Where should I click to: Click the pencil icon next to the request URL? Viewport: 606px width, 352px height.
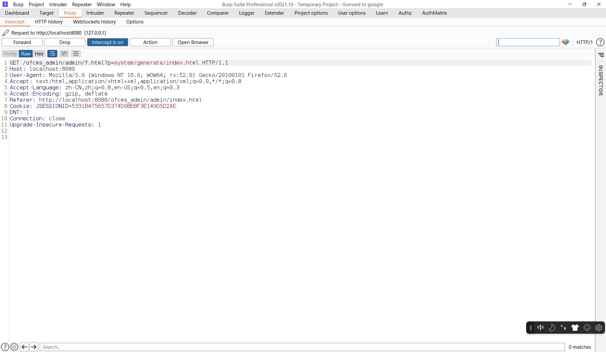pyautogui.click(x=5, y=33)
